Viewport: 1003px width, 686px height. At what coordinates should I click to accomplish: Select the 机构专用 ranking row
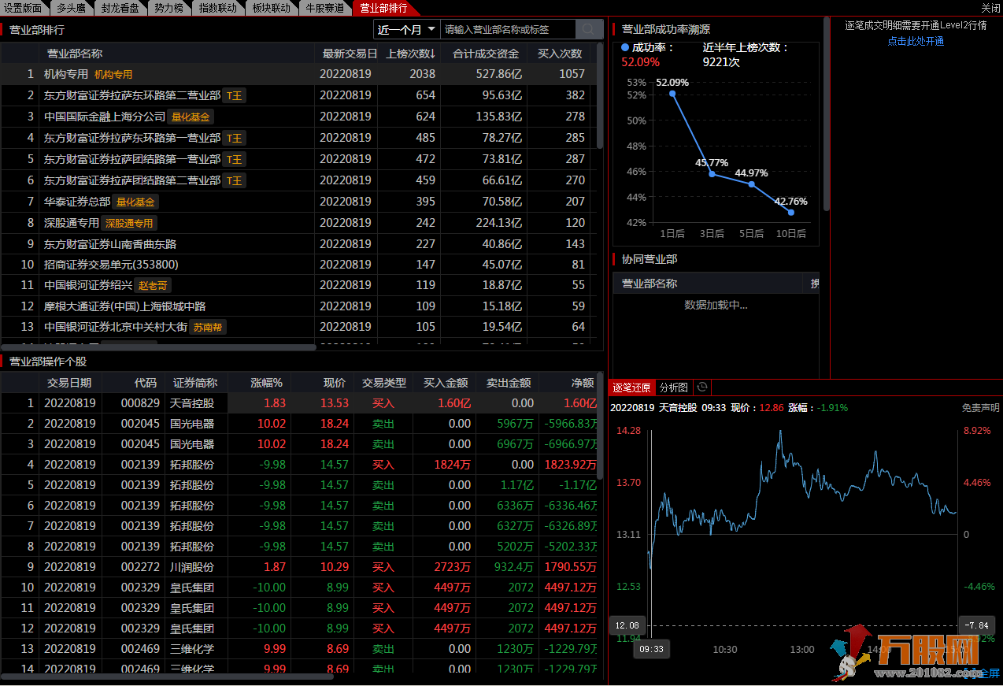coord(299,74)
